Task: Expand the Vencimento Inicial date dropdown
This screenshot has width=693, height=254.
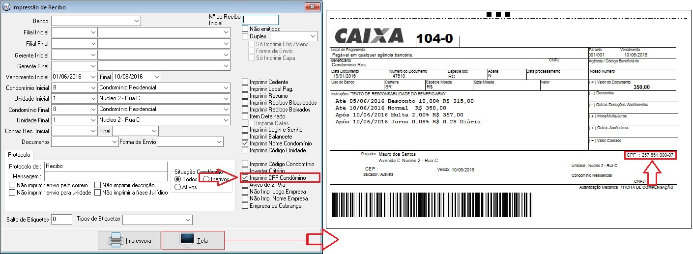Action: point(93,77)
